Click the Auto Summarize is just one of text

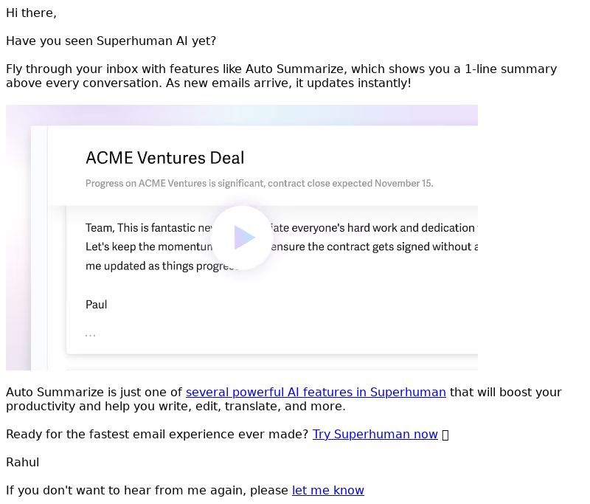(x=94, y=393)
